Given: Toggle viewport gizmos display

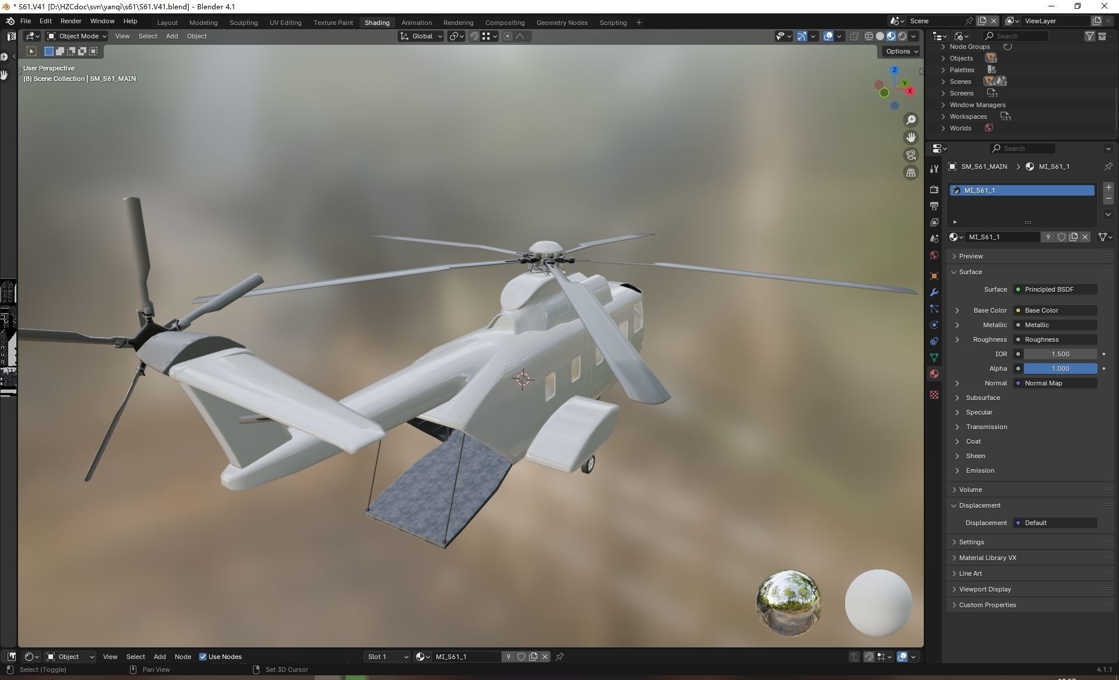Looking at the screenshot, I should pyautogui.click(x=802, y=36).
